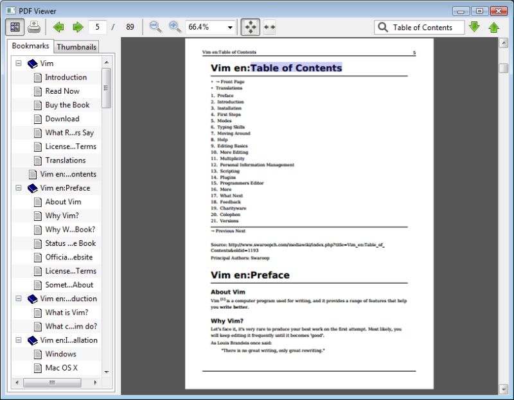Viewport: 514px width, 400px height.
Task: Switch to the Thumbnails tab
Action: 76,46
